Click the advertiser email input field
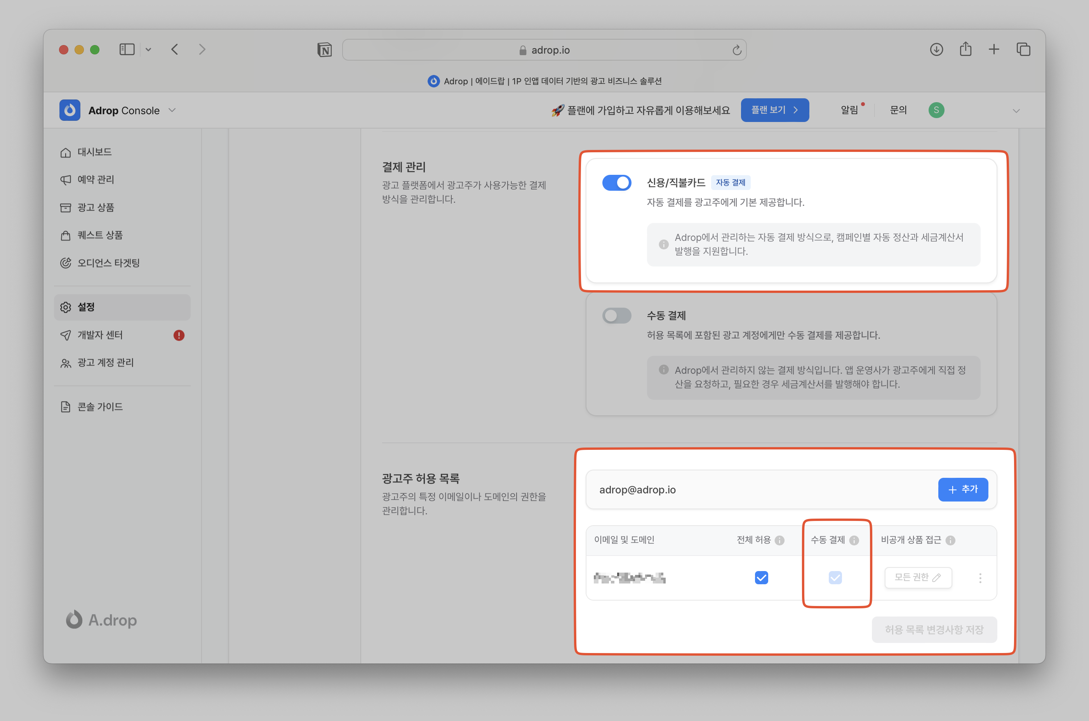 [x=758, y=490]
